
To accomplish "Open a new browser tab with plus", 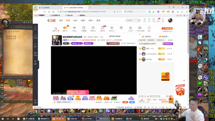I will click(x=90, y=8).
